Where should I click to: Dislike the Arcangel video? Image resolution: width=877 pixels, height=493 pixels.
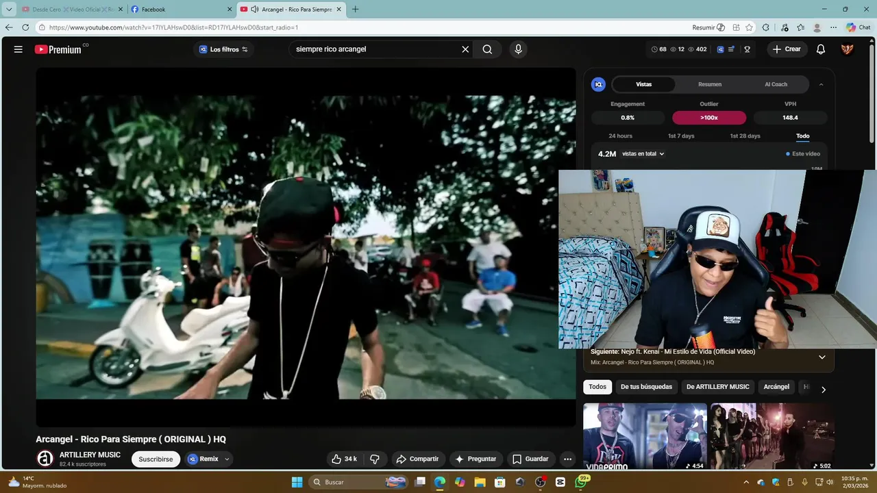pyautogui.click(x=375, y=459)
